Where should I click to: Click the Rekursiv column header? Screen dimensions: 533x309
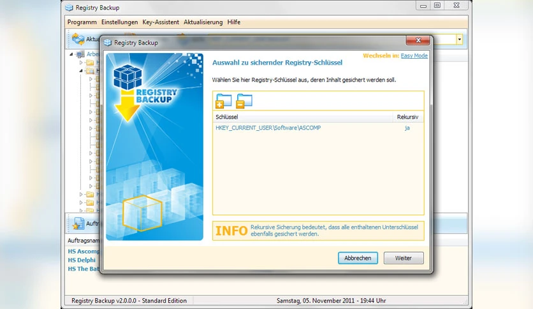tap(407, 117)
